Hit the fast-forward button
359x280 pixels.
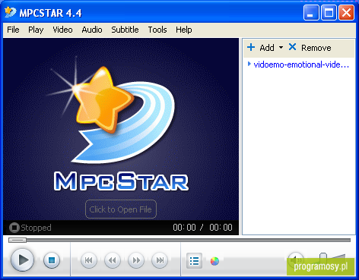coord(136,260)
